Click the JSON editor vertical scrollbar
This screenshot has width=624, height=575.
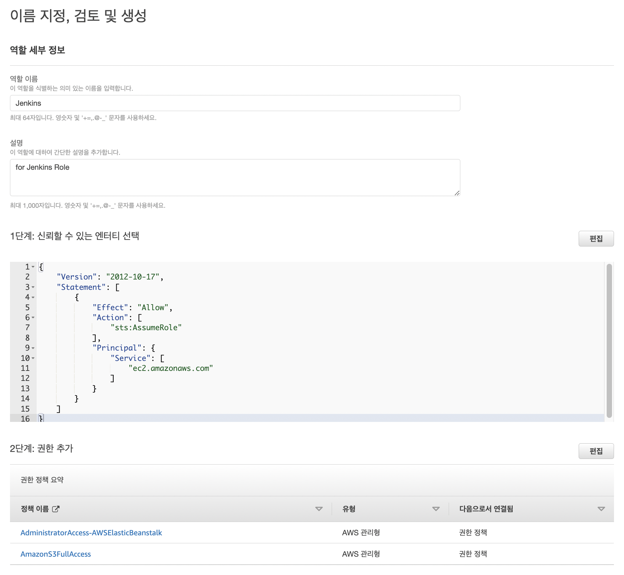[x=609, y=341]
